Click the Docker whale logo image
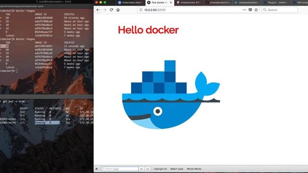 click(171, 95)
